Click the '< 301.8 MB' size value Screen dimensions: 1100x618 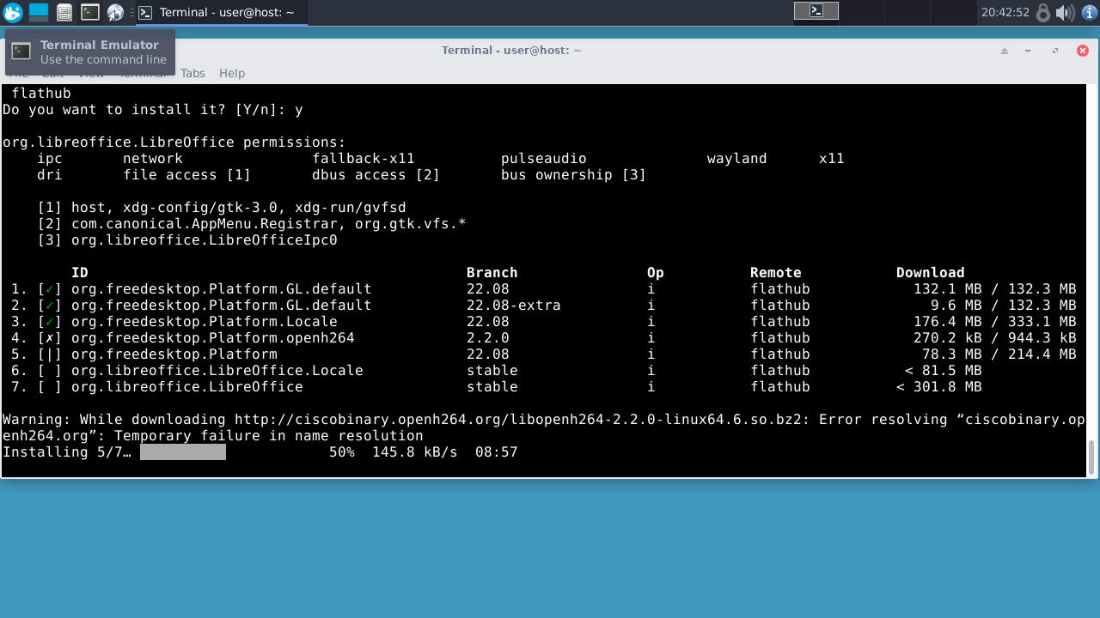tap(939, 387)
